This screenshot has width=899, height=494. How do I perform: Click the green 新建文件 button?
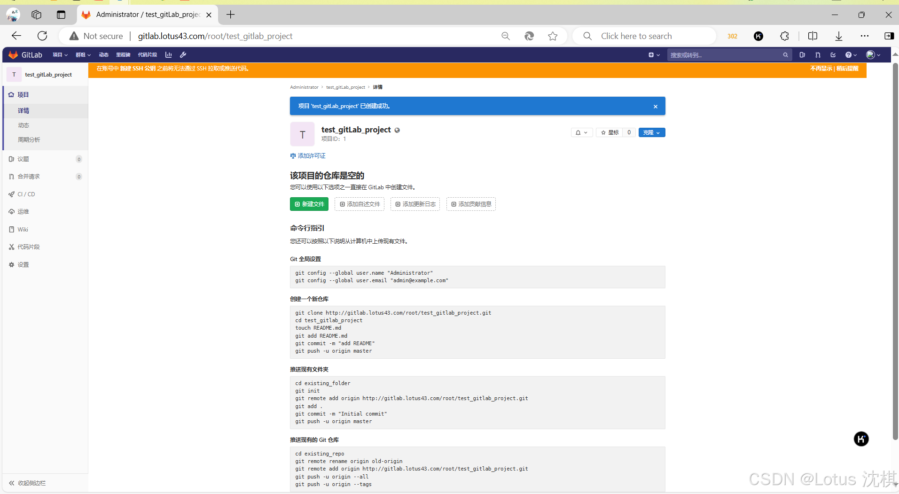click(x=309, y=204)
